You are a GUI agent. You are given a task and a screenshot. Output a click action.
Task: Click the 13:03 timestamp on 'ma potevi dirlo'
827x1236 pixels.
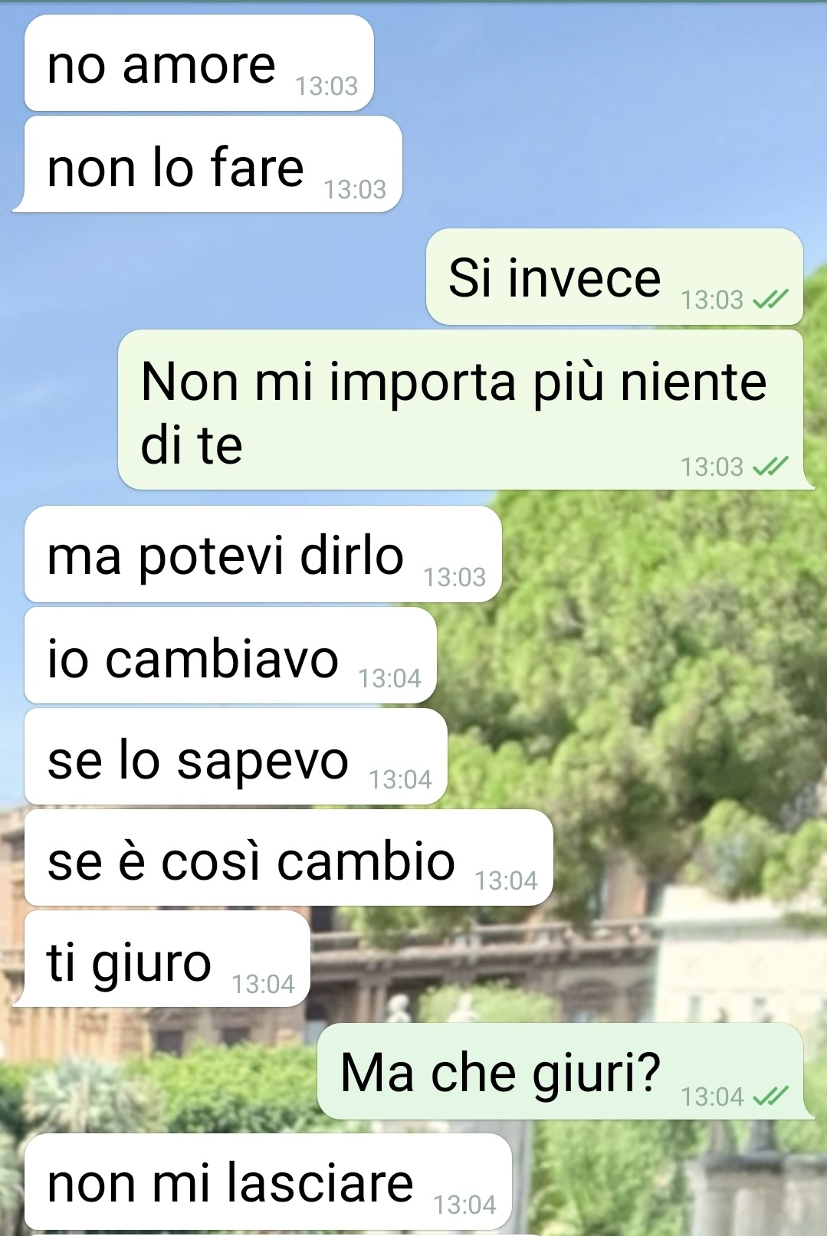[455, 577]
